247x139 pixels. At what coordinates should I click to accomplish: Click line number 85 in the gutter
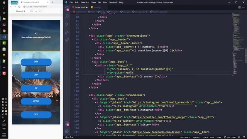77,36
